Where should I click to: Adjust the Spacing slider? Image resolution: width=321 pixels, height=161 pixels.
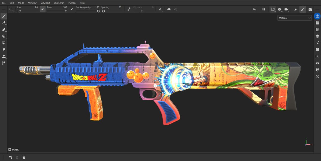coord(111,11)
